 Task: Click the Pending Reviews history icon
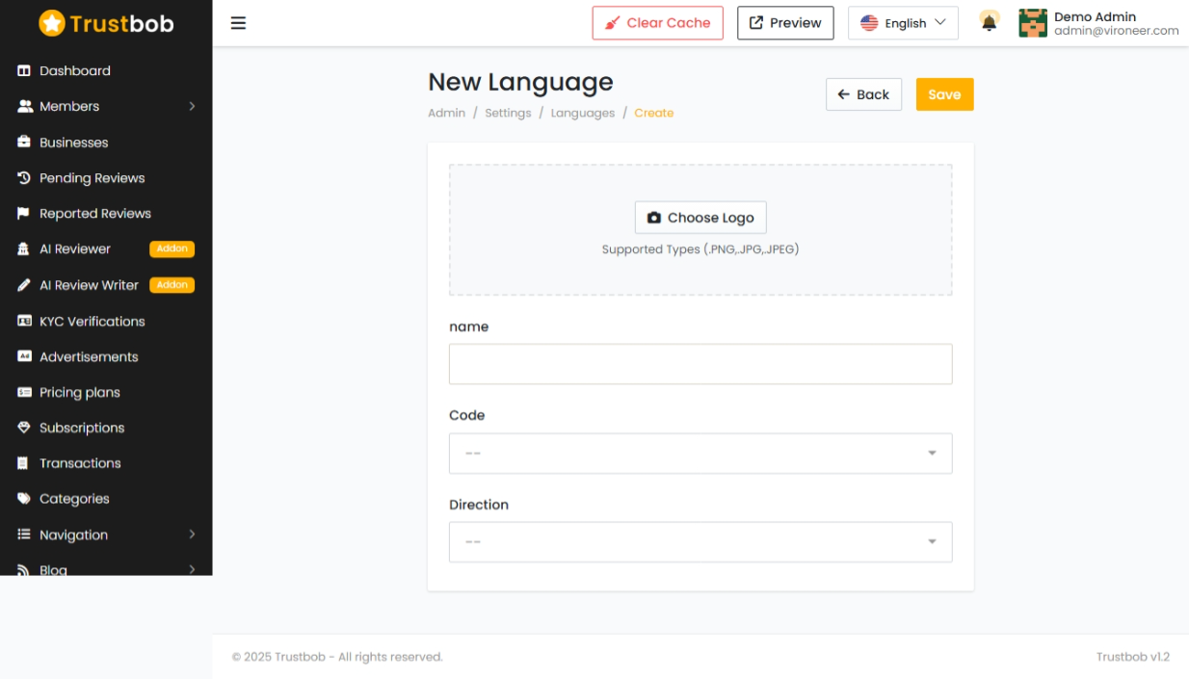click(24, 178)
